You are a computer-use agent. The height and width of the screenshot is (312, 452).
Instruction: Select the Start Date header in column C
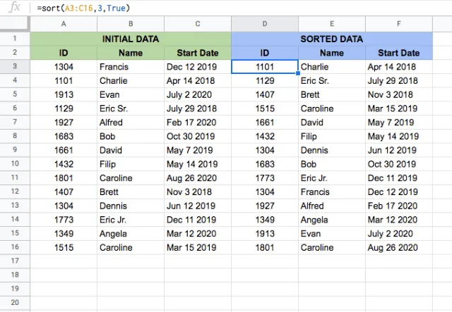(x=198, y=53)
